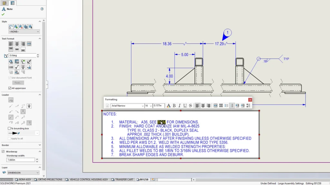This screenshot has height=185, width=330.
Task: Toggle the Wordwrap checkbox
Action: (x=3, y=151)
